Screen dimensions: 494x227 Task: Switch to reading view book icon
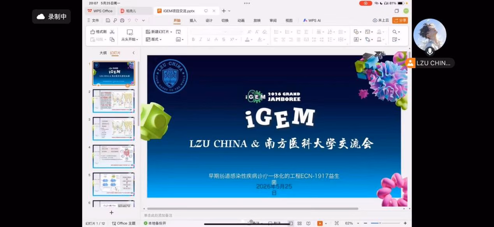coord(308,224)
